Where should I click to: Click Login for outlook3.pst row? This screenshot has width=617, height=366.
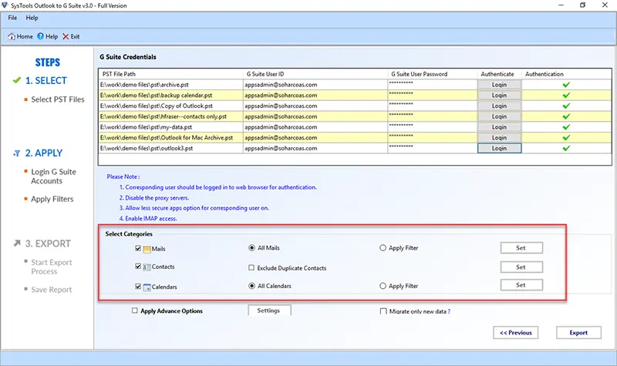point(499,148)
